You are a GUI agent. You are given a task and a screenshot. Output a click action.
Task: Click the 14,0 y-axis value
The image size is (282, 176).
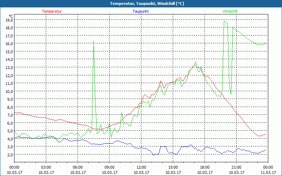click(10, 59)
